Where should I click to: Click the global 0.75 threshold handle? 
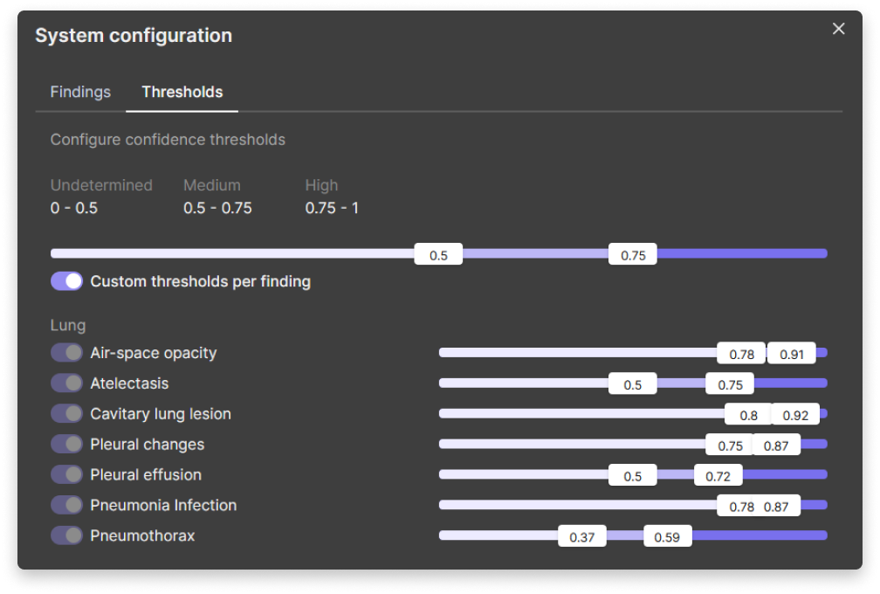tap(633, 255)
